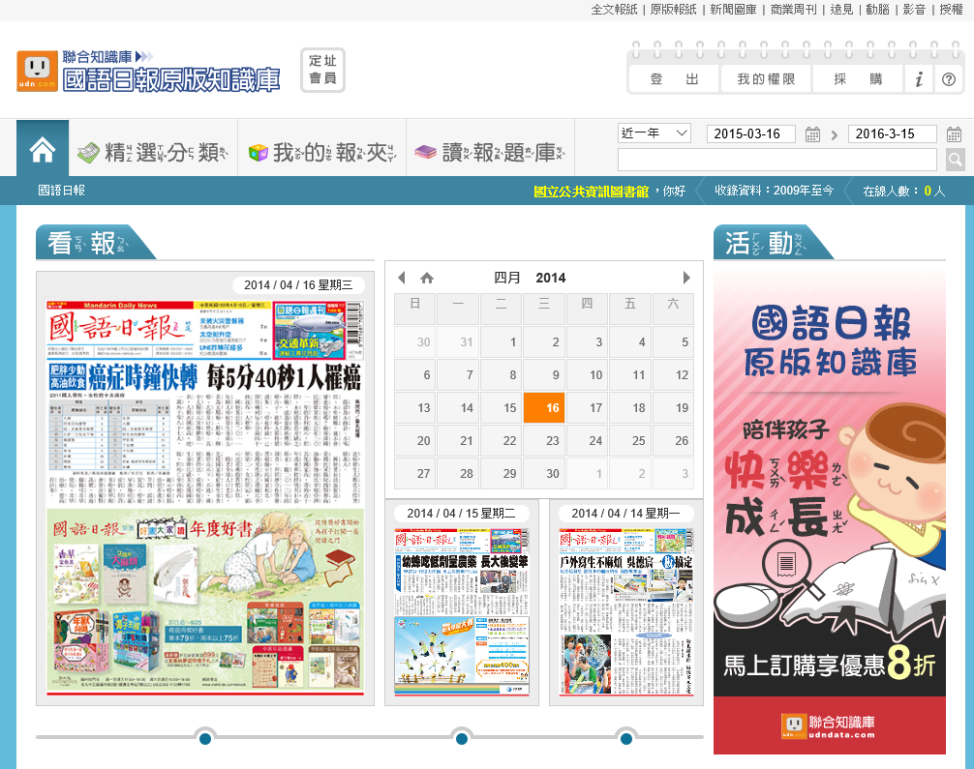Open the 2014/04/15 newspaper thumbnail
Viewport: 974px width, 769px height.
coord(462,610)
